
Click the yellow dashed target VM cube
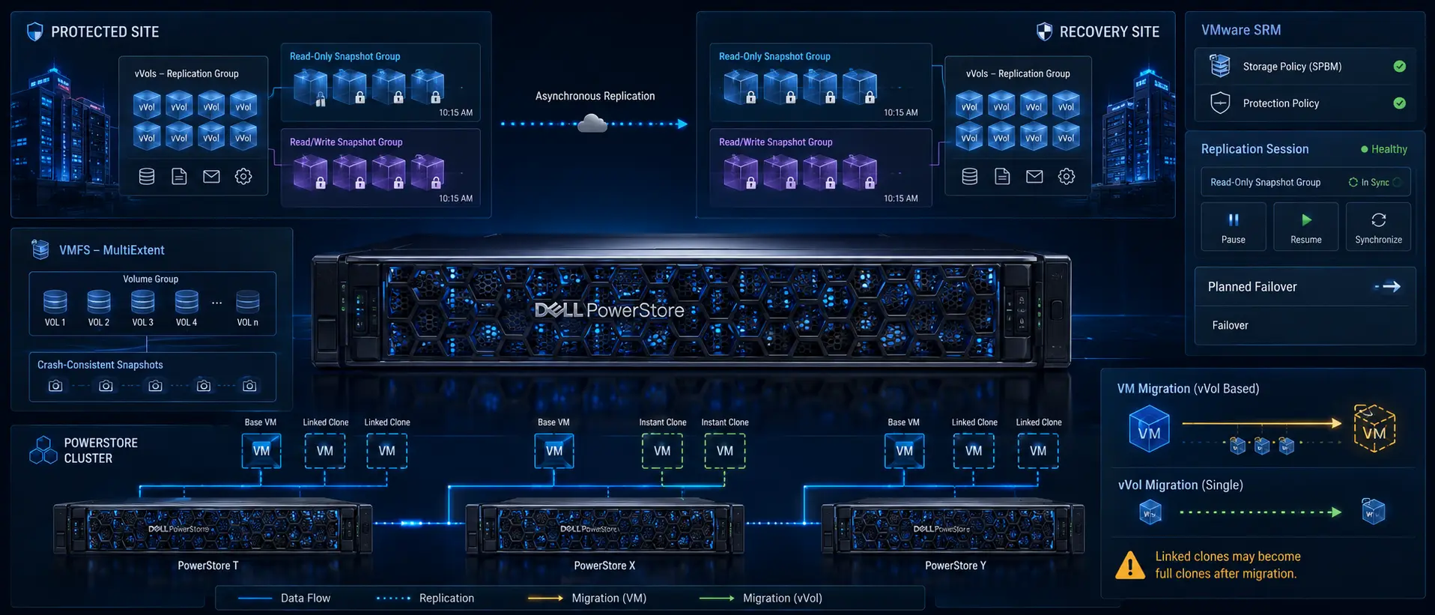click(x=1374, y=428)
